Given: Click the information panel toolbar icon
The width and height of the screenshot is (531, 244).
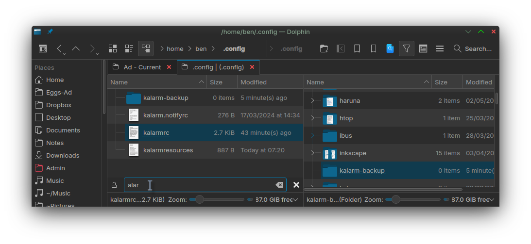Looking at the screenshot, I should 423,49.
